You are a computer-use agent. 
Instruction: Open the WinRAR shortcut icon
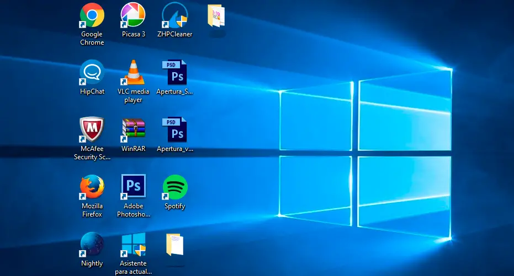click(133, 130)
